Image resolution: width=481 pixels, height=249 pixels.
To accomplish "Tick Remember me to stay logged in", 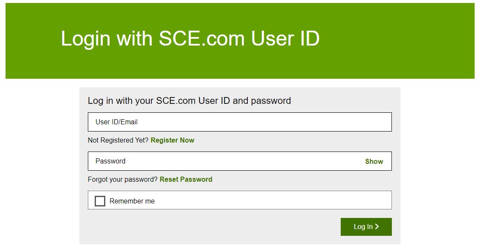I will [100, 200].
